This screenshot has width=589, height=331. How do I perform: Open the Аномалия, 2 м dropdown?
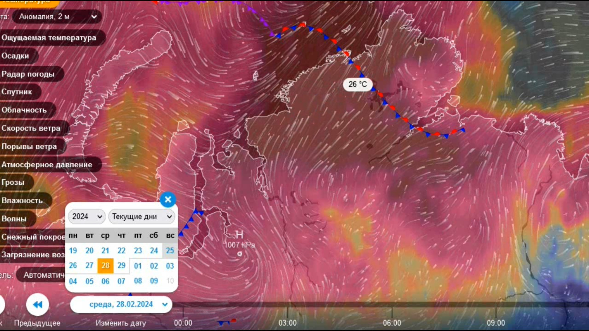pos(57,17)
